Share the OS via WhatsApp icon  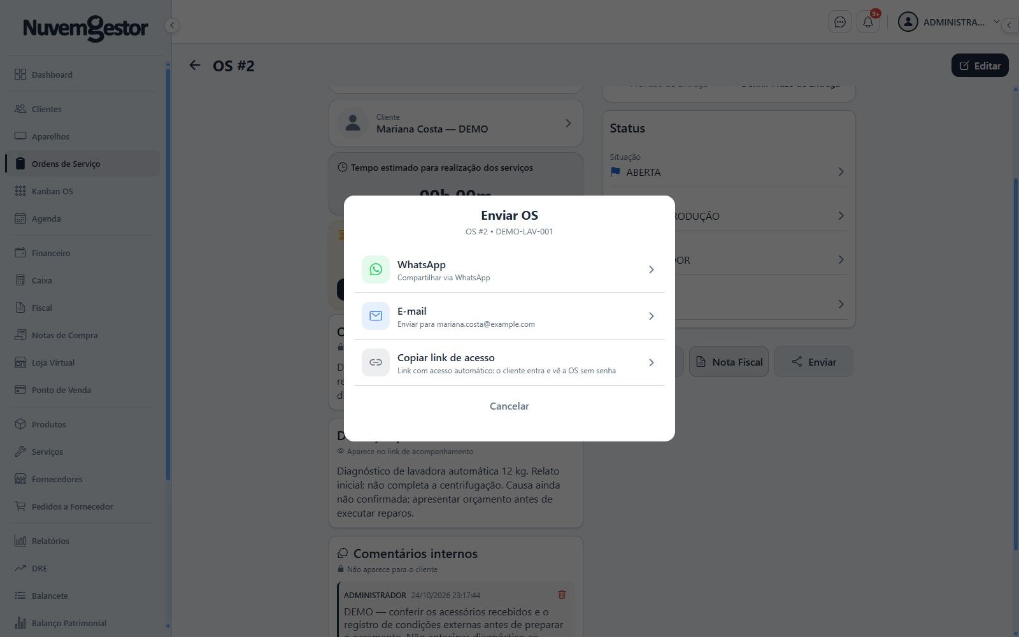coord(376,269)
